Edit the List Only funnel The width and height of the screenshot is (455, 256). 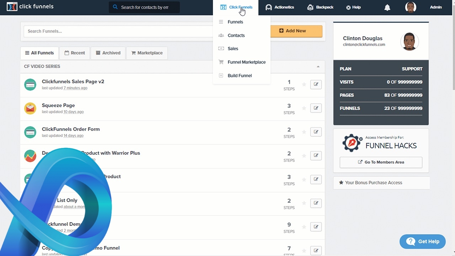pos(316,203)
